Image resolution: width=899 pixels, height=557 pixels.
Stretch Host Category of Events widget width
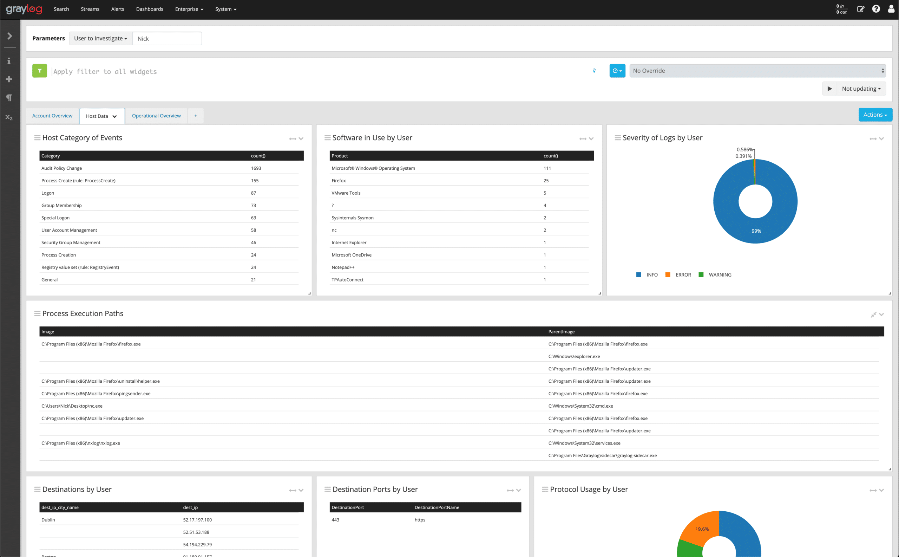click(x=292, y=139)
